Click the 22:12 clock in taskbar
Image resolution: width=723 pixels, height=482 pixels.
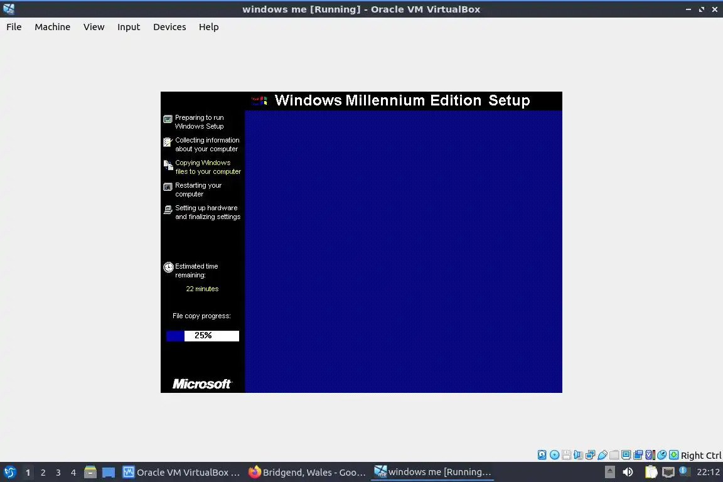[x=708, y=472]
